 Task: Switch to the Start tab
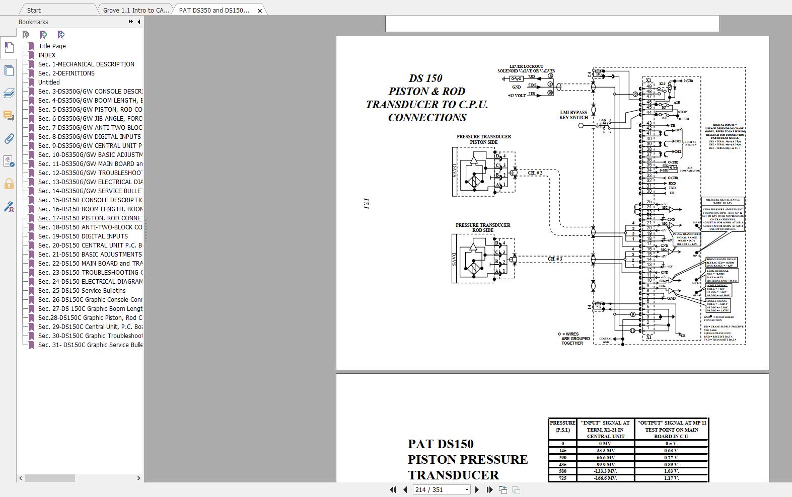point(34,10)
